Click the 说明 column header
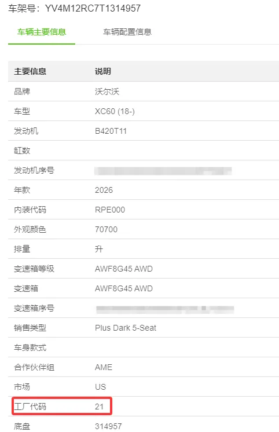 (x=103, y=71)
